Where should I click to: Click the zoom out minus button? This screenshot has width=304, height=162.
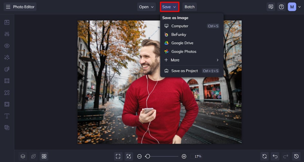(x=139, y=157)
